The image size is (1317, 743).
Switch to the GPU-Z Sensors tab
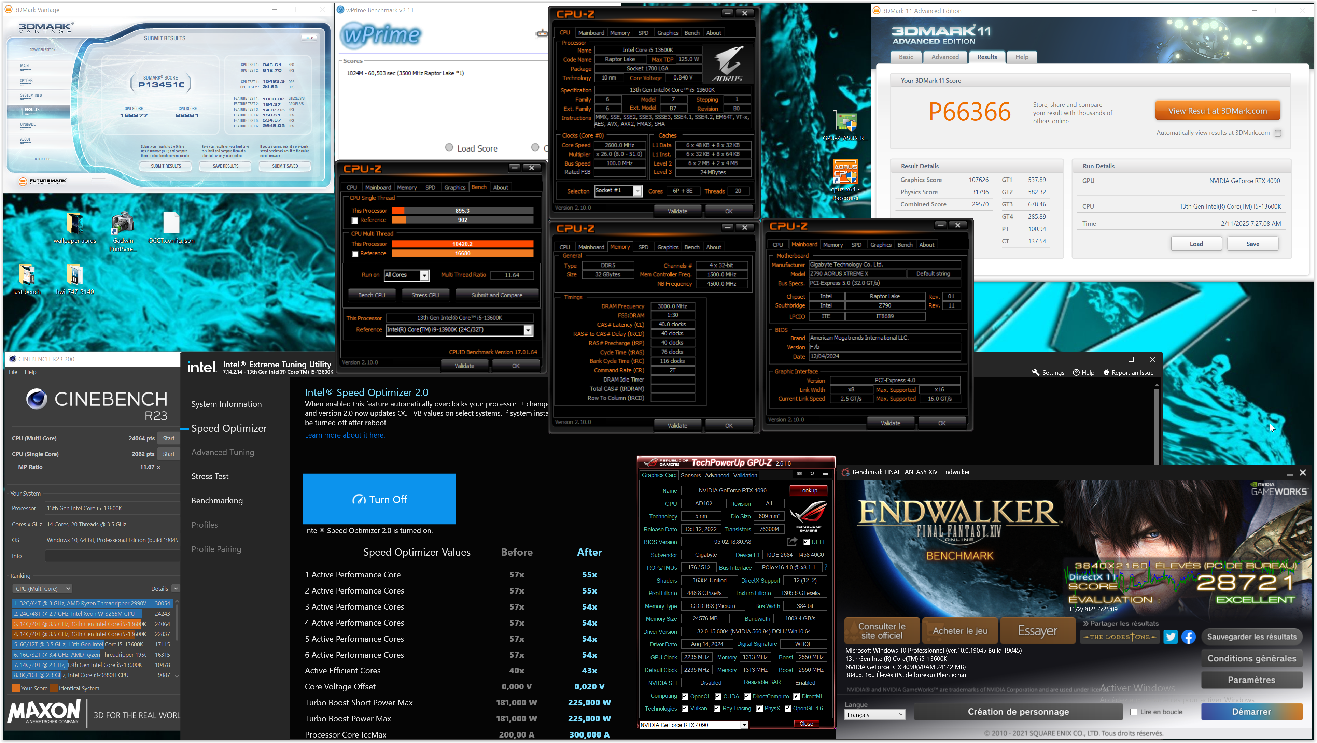pyautogui.click(x=690, y=476)
